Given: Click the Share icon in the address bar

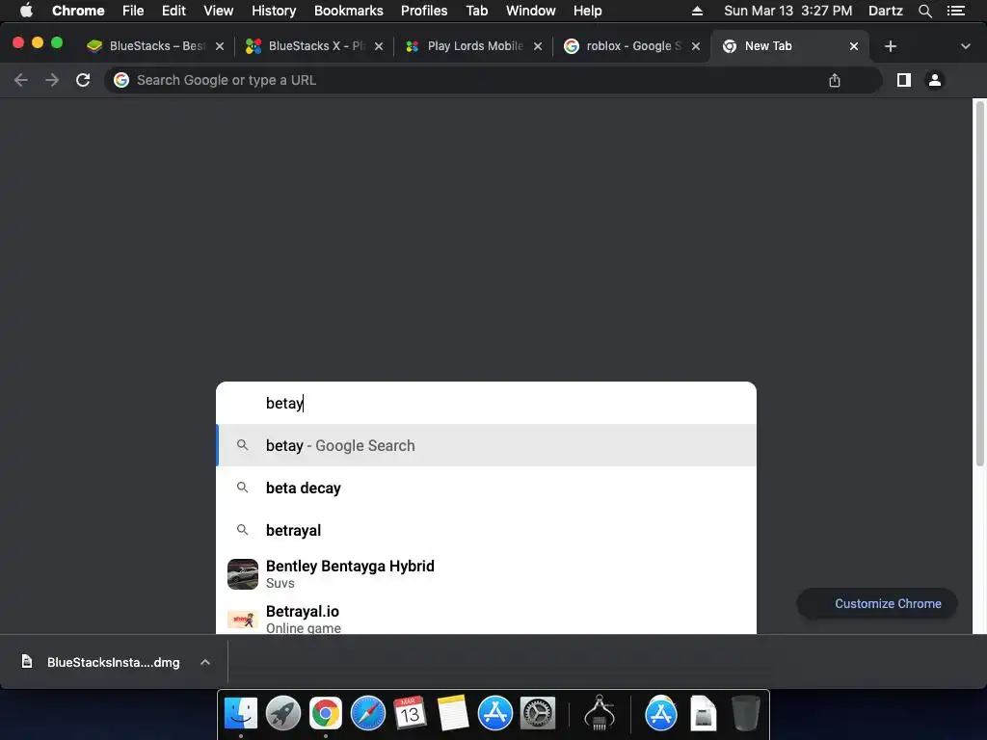Looking at the screenshot, I should 834,81.
